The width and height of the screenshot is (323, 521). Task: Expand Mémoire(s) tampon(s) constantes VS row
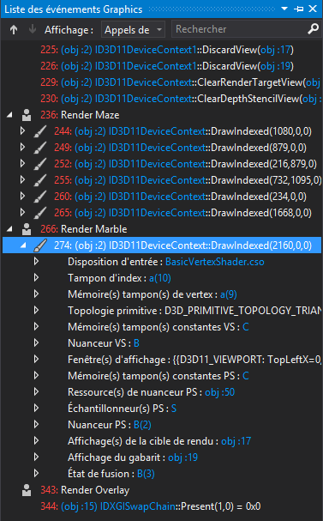click(37, 327)
